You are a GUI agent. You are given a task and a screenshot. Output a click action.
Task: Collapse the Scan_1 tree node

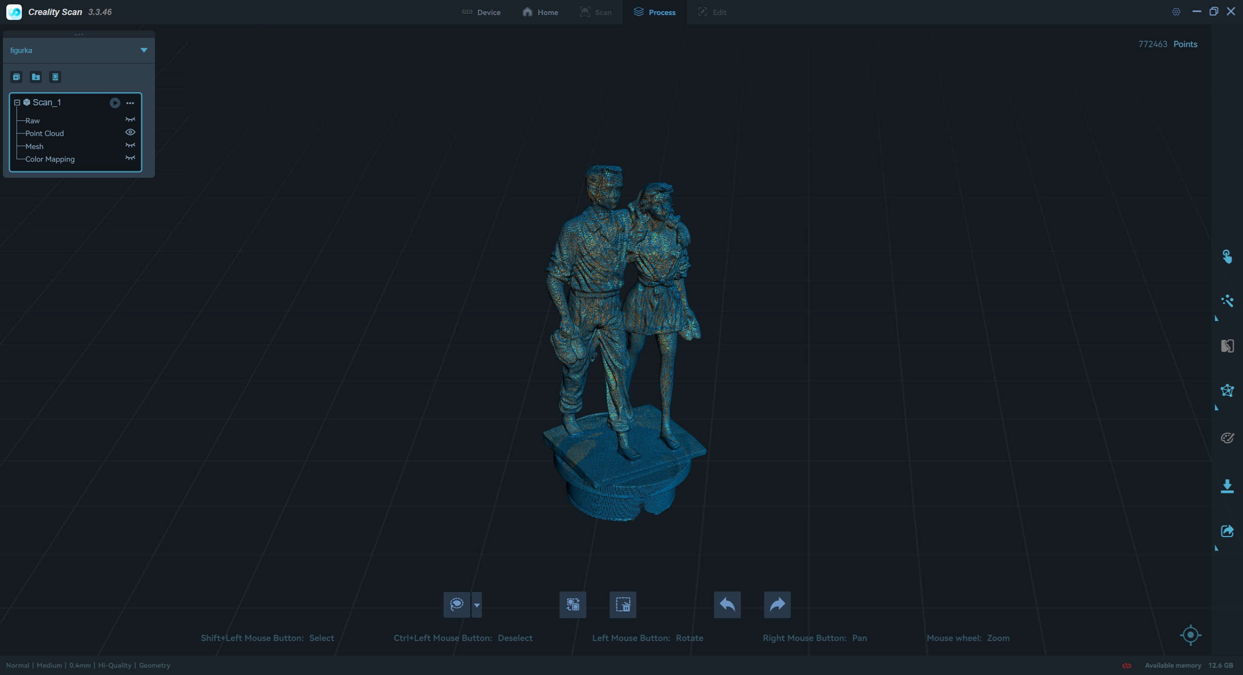[17, 102]
